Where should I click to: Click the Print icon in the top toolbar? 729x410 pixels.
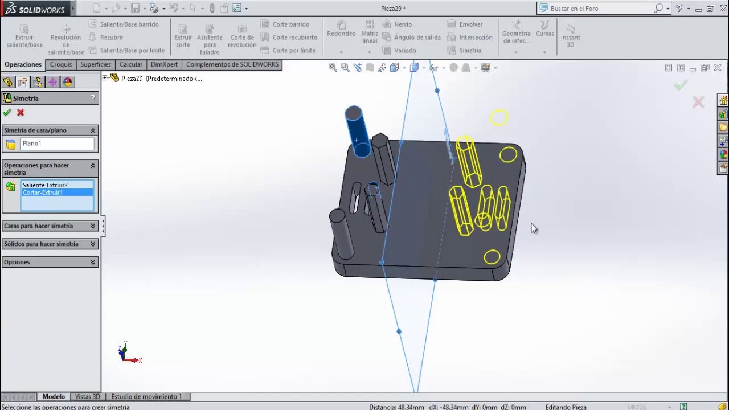154,8
